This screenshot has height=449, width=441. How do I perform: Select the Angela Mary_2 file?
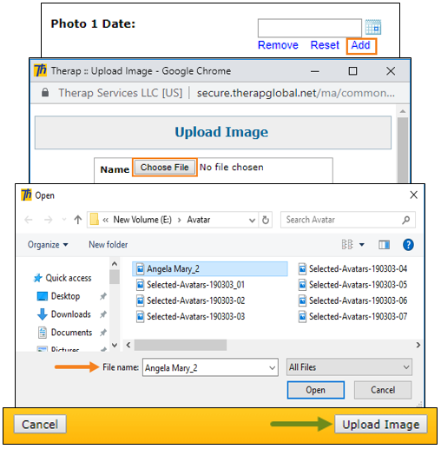point(210,269)
